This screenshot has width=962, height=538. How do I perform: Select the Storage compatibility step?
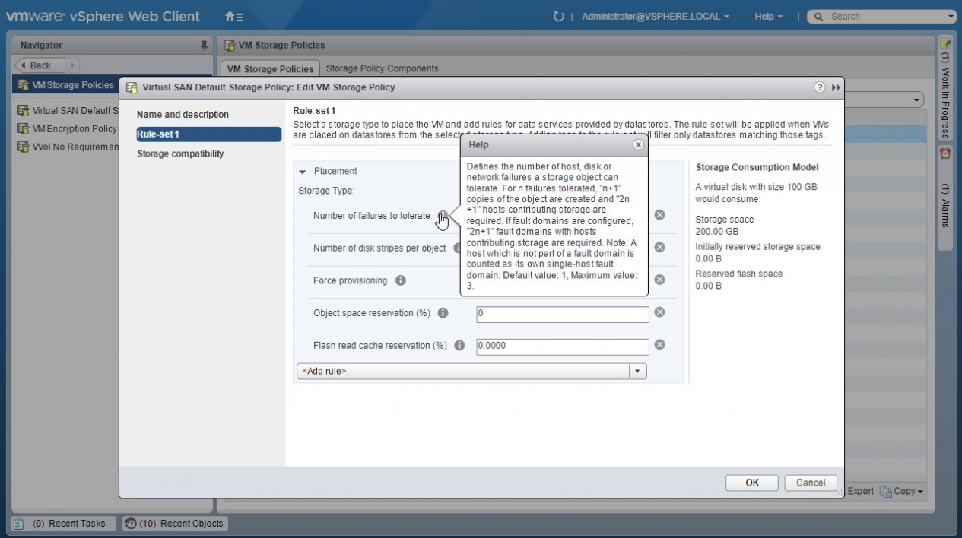[x=180, y=154]
